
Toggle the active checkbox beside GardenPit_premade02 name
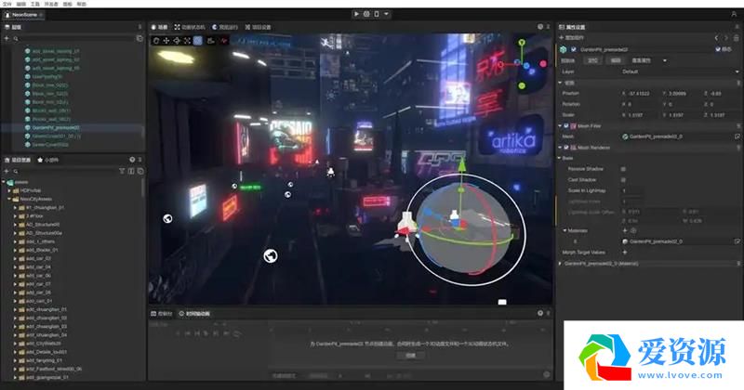[573, 49]
